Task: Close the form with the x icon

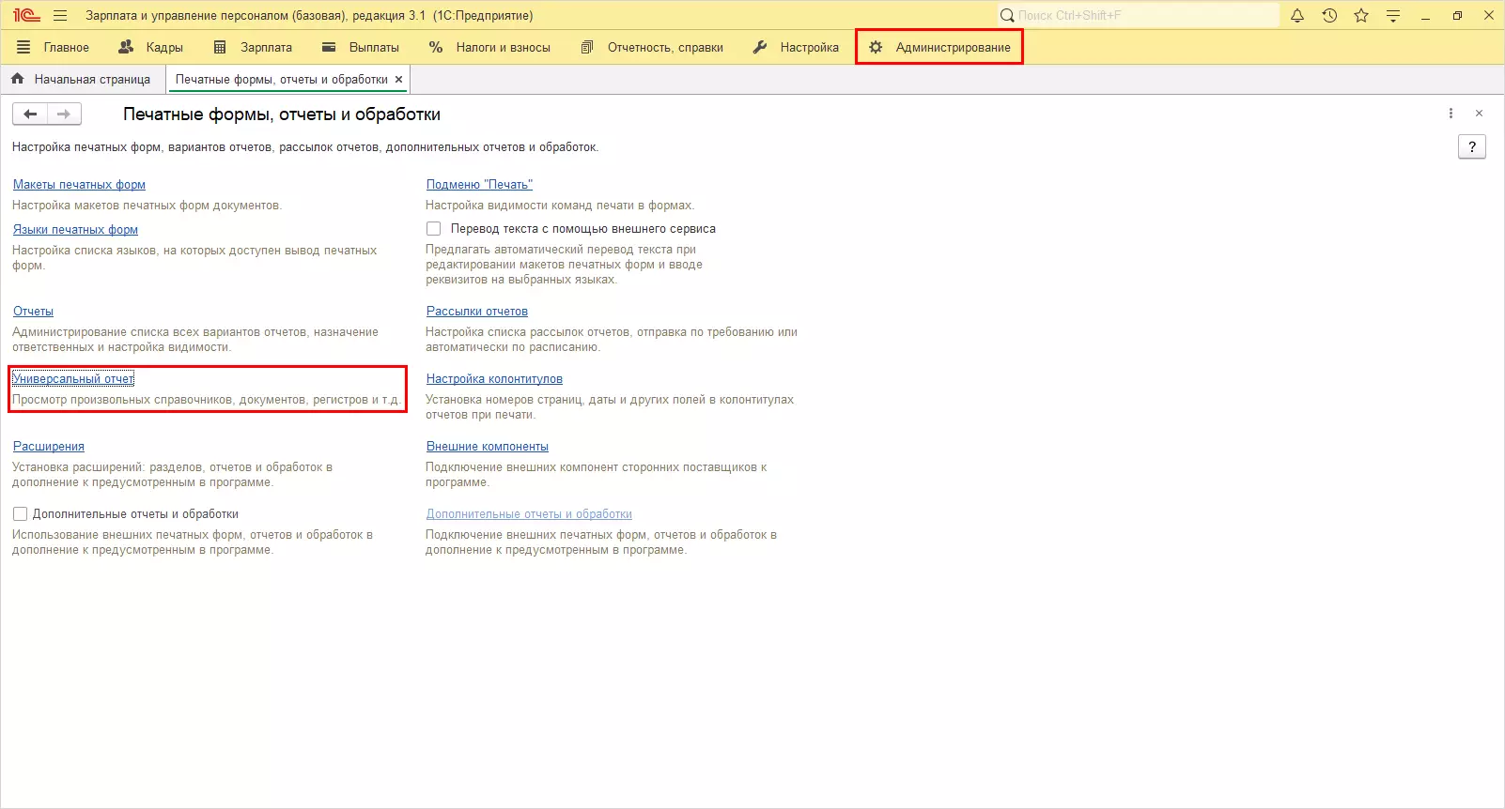Action: (1479, 114)
